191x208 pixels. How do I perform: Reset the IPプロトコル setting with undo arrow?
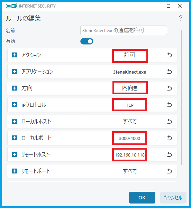click(170, 105)
